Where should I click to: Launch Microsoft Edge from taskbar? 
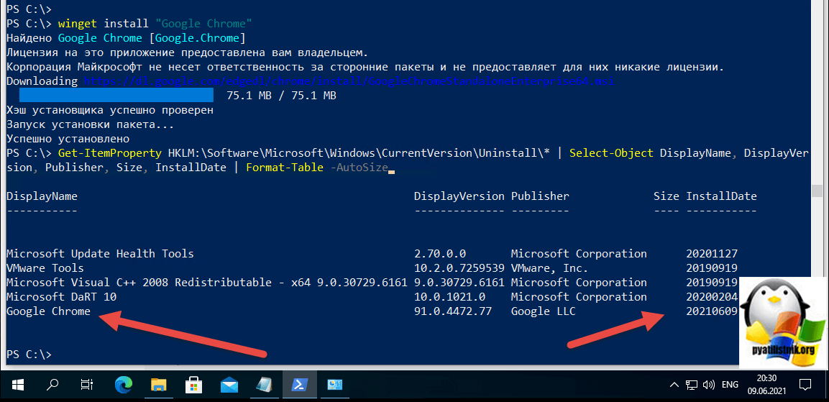[124, 385]
